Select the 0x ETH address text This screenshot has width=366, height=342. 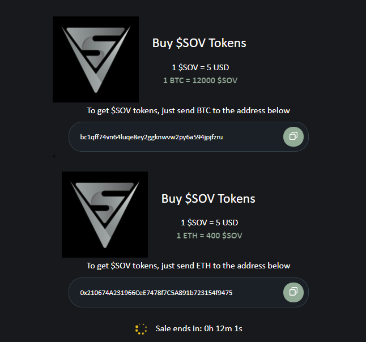click(x=156, y=293)
